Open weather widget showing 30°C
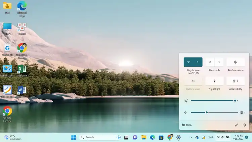The height and width of the screenshot is (142, 252). click(13, 137)
